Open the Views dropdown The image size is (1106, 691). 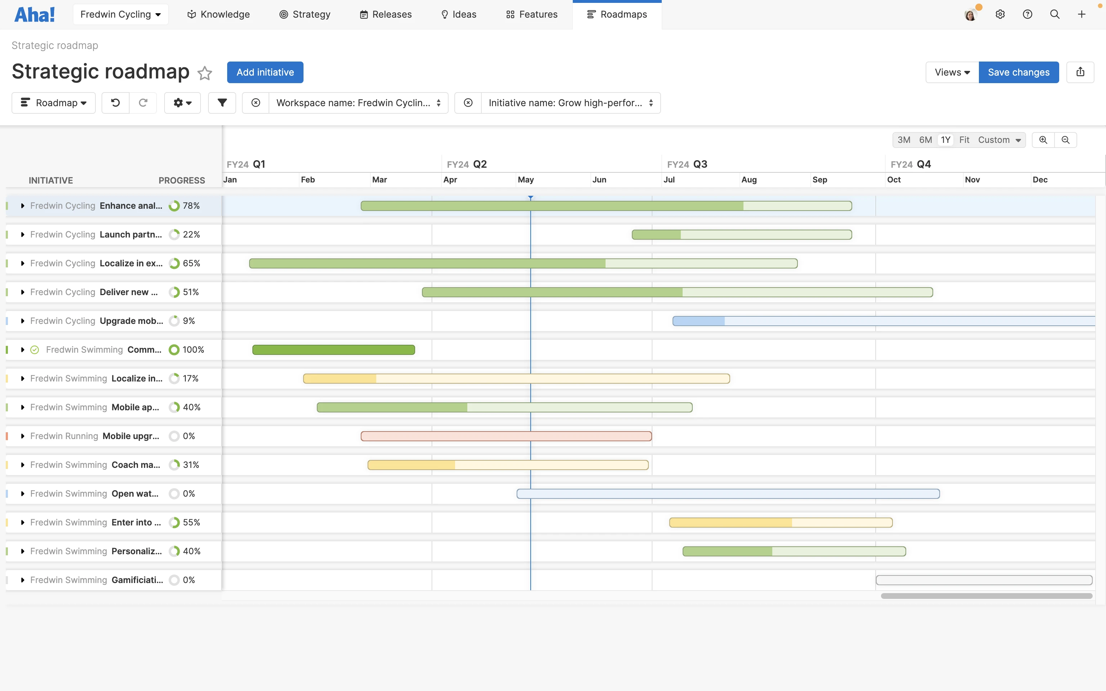click(x=952, y=72)
